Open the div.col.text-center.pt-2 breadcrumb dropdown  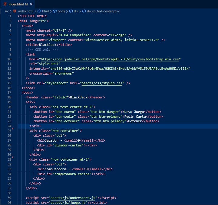click(103, 11)
